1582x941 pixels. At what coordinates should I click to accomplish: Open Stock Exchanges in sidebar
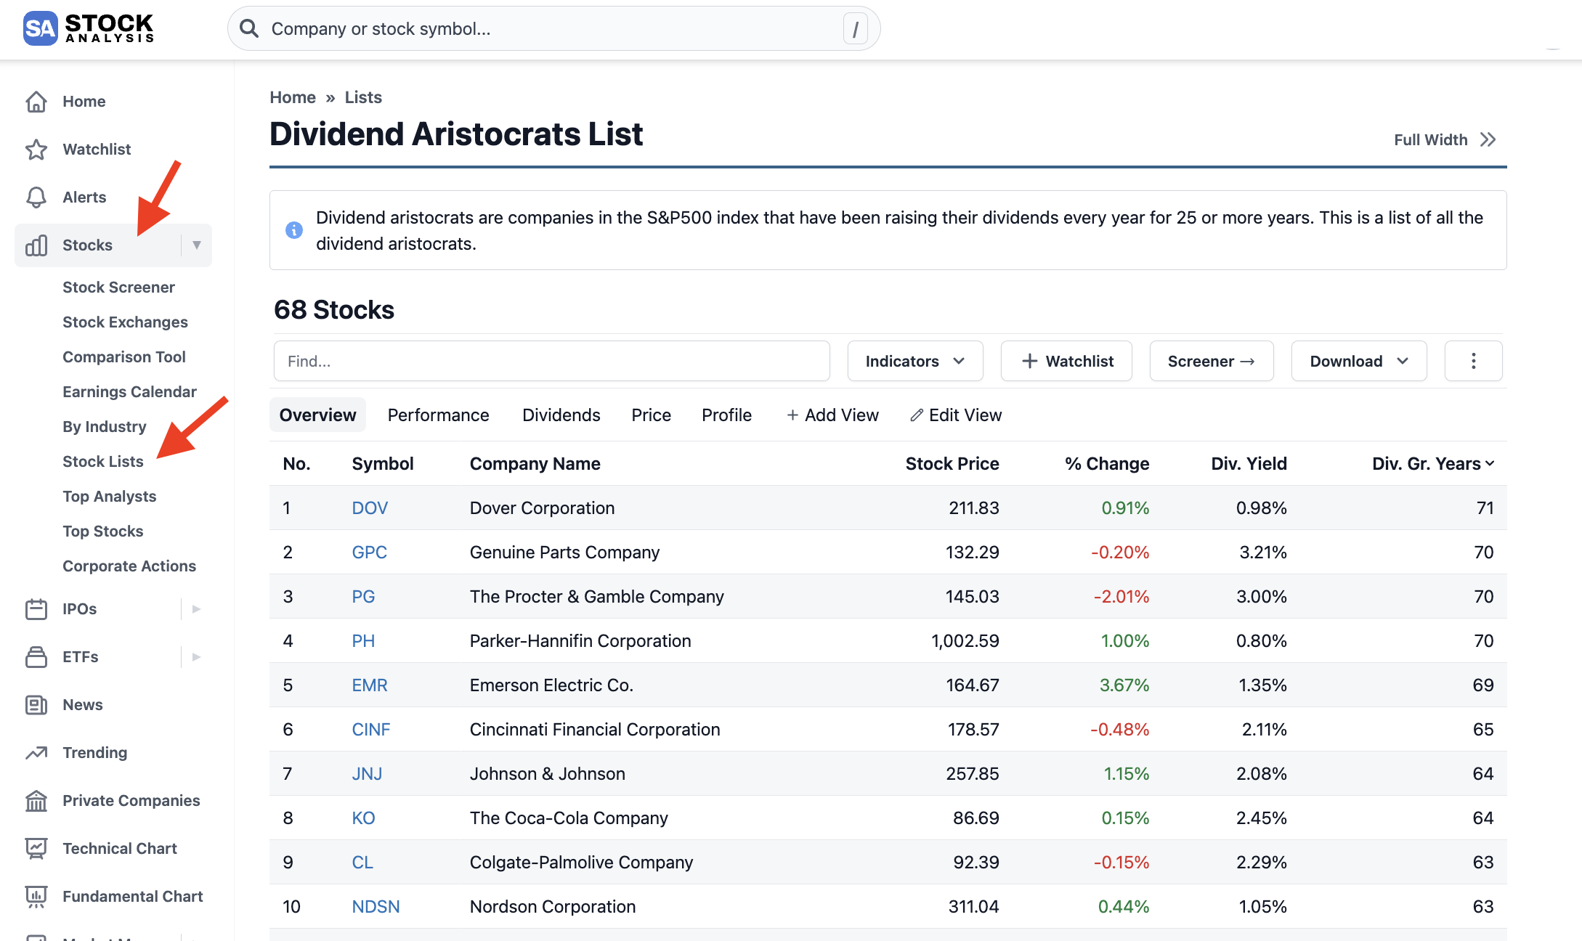tap(125, 322)
